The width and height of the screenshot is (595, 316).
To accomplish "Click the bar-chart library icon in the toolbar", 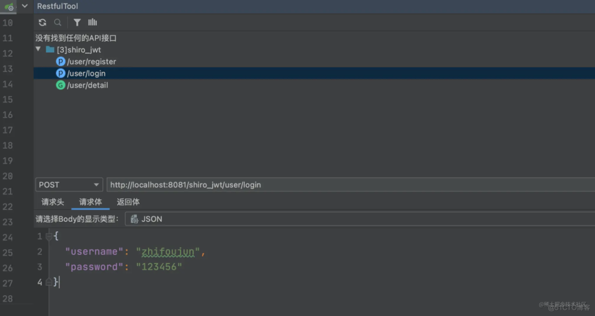I will [x=92, y=22].
